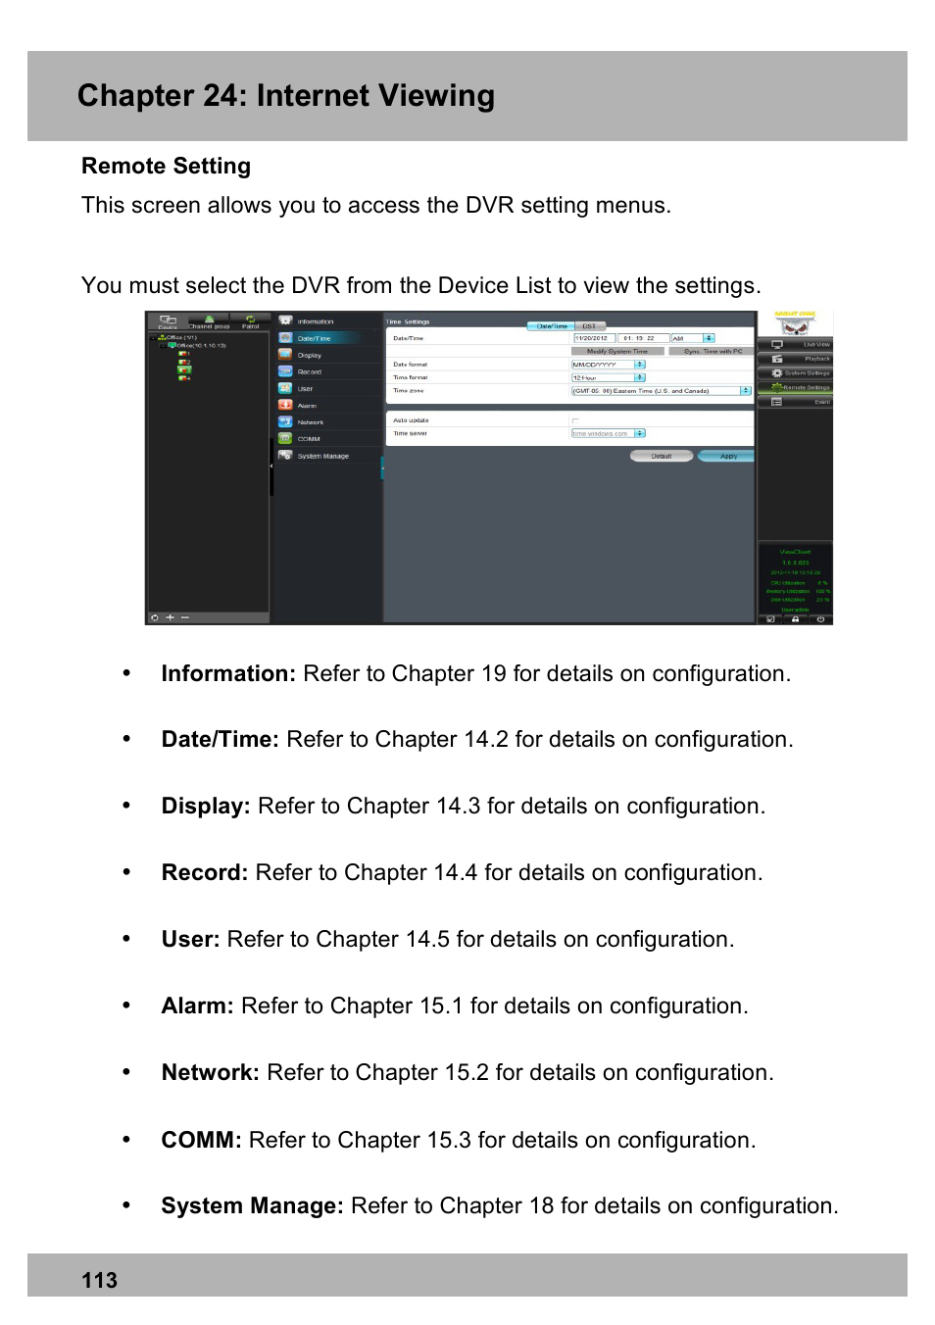The height and width of the screenshot is (1325, 935).
Task: Open the Alarm settings icon
Action: pos(285,404)
